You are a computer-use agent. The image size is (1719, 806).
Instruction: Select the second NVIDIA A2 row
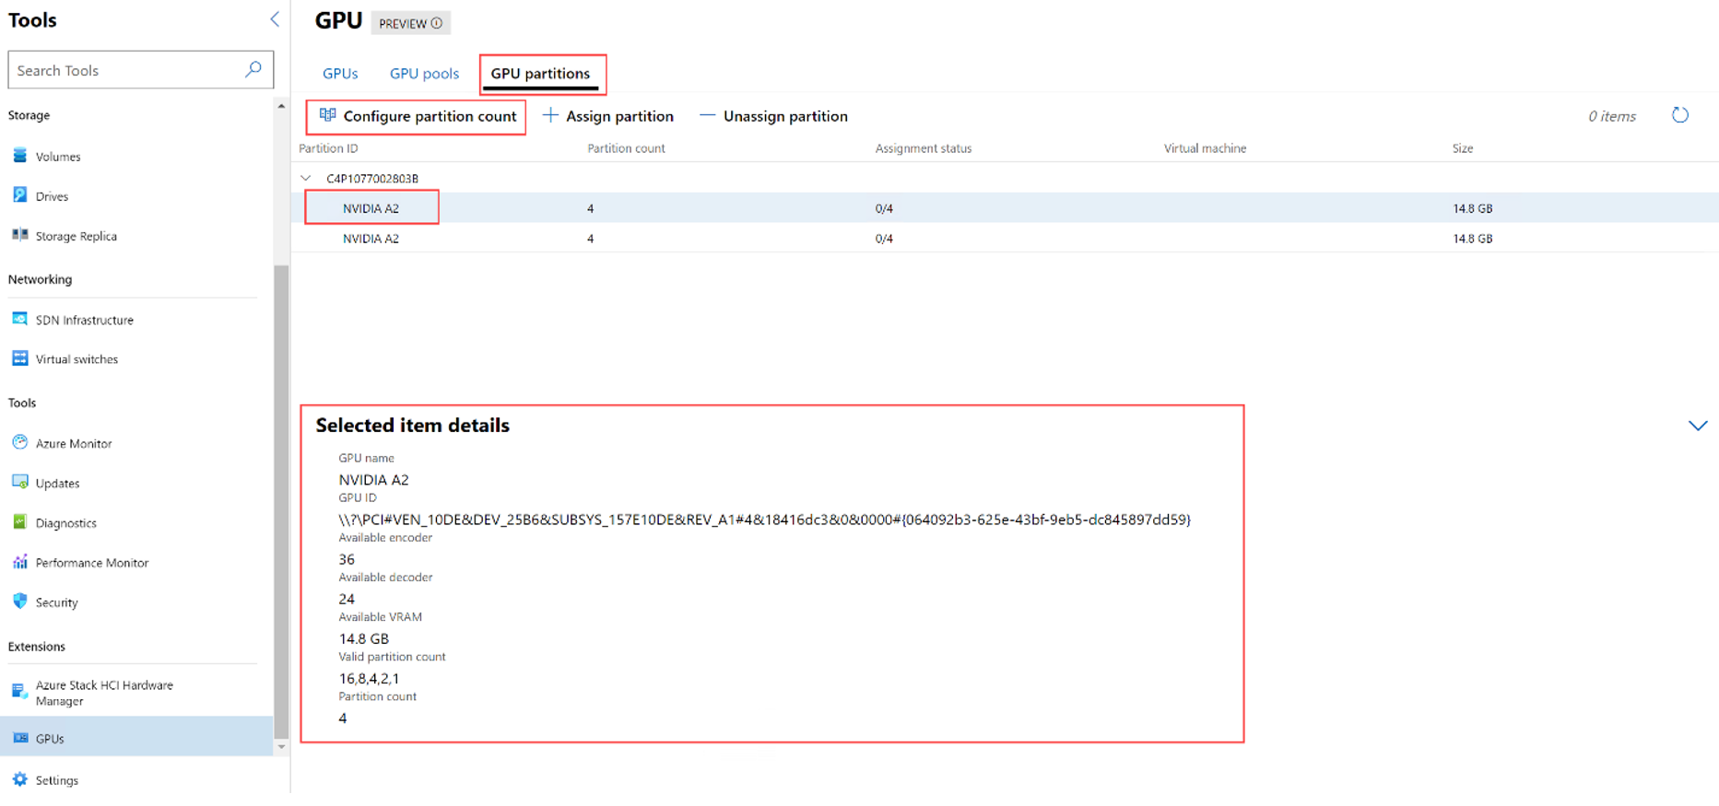(x=371, y=239)
